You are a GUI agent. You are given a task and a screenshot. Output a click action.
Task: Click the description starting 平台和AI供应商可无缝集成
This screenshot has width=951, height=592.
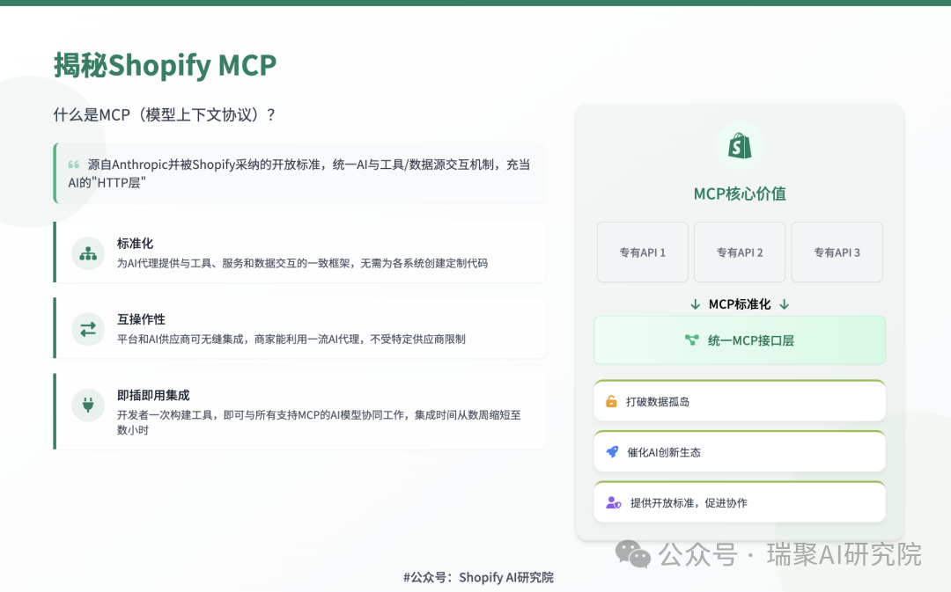[x=291, y=339]
